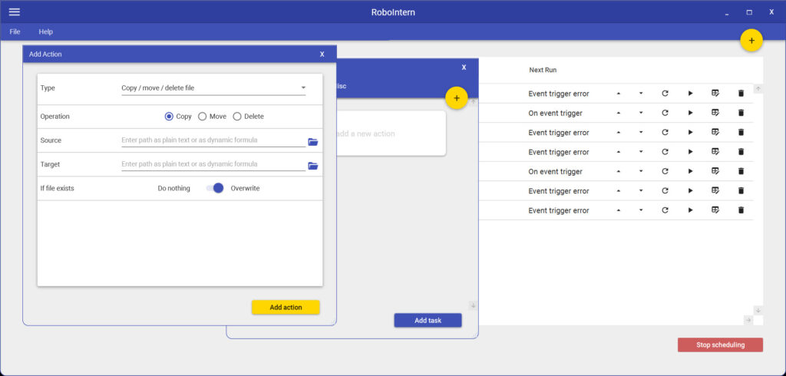Delete the seventh task row using trash icon
The width and height of the screenshot is (786, 376).
click(x=741, y=210)
